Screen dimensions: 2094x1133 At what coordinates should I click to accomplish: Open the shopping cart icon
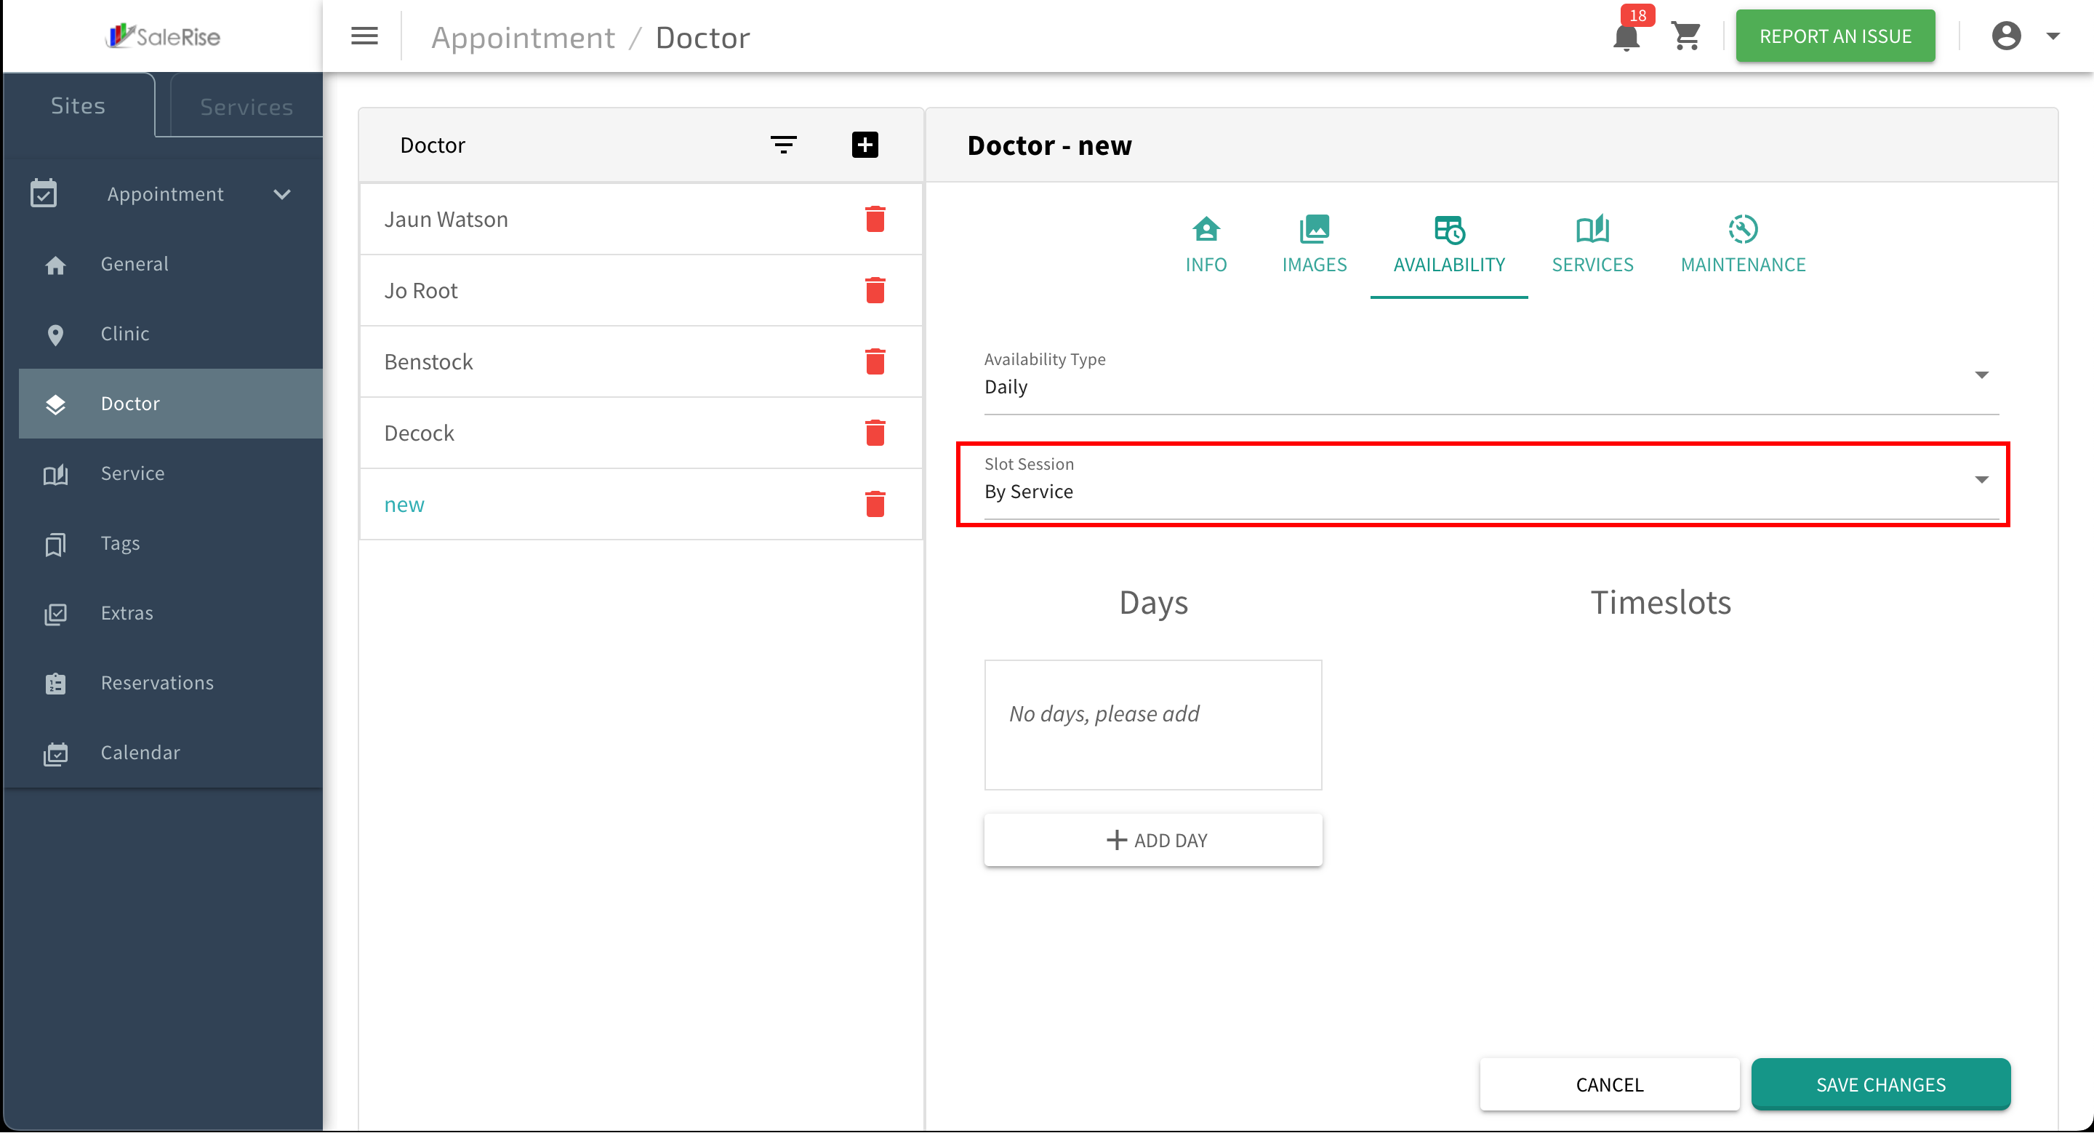[x=1686, y=36]
